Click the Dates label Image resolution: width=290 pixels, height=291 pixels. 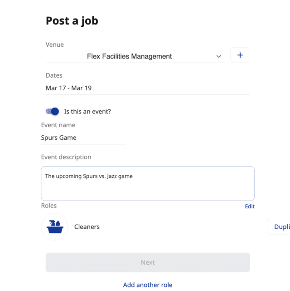click(54, 75)
